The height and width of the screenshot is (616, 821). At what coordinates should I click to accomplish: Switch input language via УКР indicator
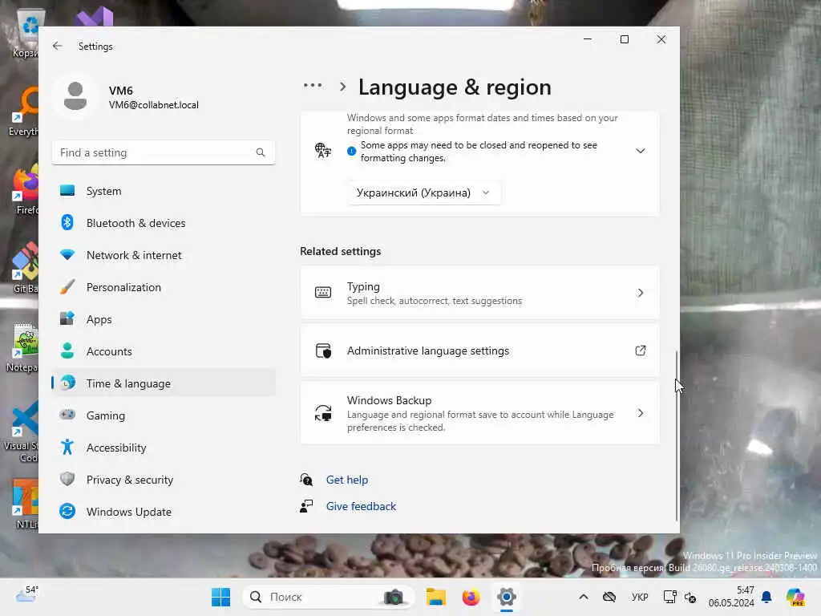point(640,597)
